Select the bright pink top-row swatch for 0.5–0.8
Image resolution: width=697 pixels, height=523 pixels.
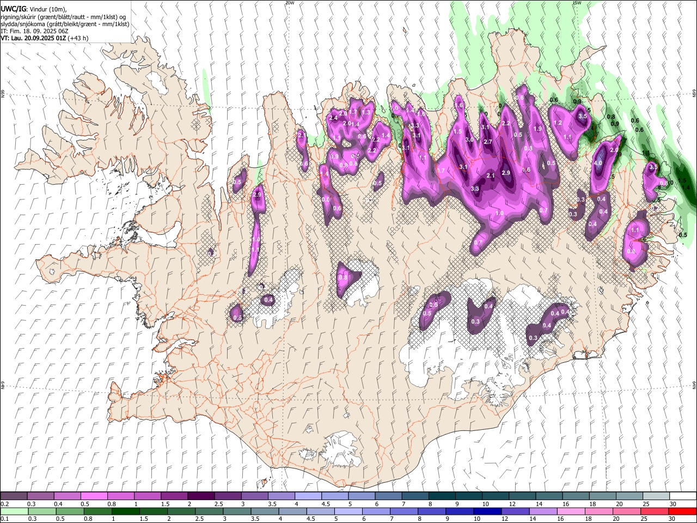coord(94,496)
